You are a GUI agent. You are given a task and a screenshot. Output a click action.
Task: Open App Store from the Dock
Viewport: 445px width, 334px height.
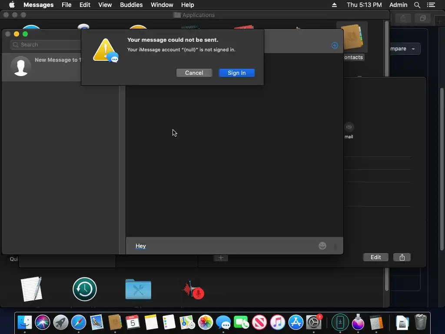(296, 322)
